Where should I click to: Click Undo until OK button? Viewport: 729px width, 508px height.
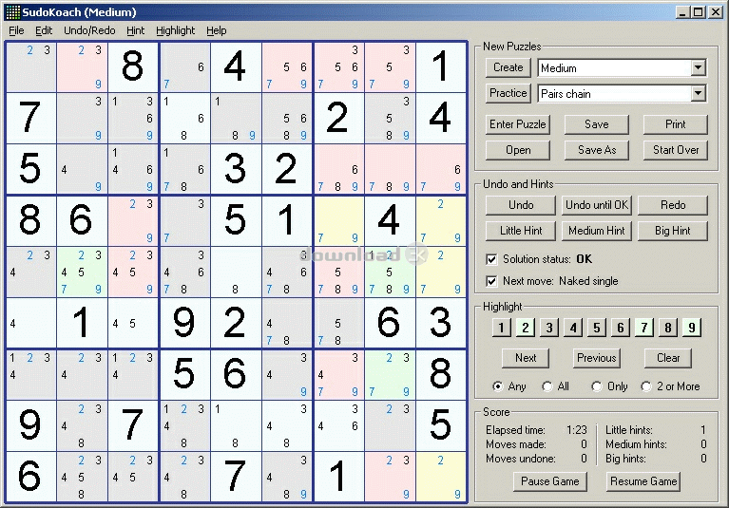point(597,205)
